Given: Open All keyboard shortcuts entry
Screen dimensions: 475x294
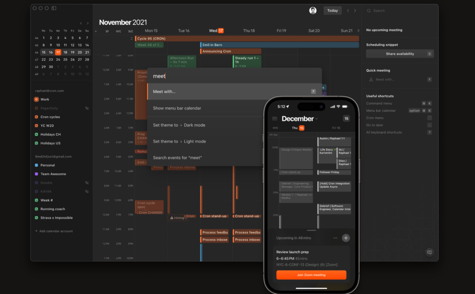Looking at the screenshot, I should [x=399, y=132].
